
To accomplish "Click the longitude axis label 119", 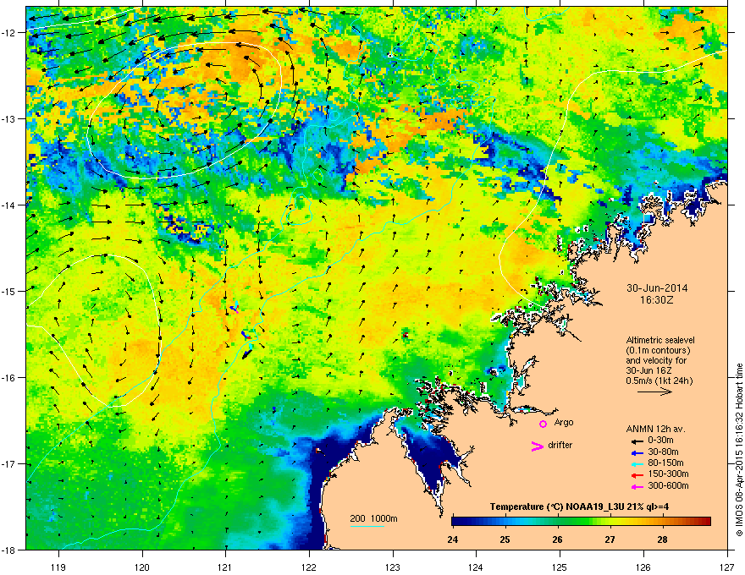I will (x=58, y=567).
